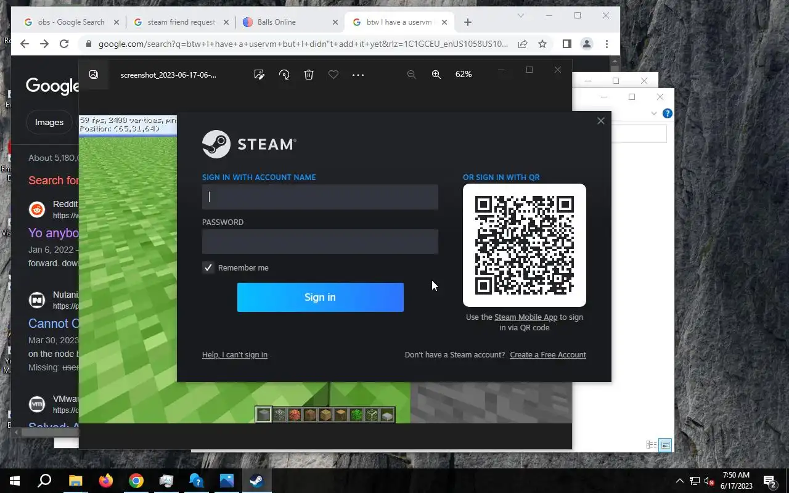789x493 pixels.
Task: Switch Explorer to details view
Action: [x=652, y=445]
